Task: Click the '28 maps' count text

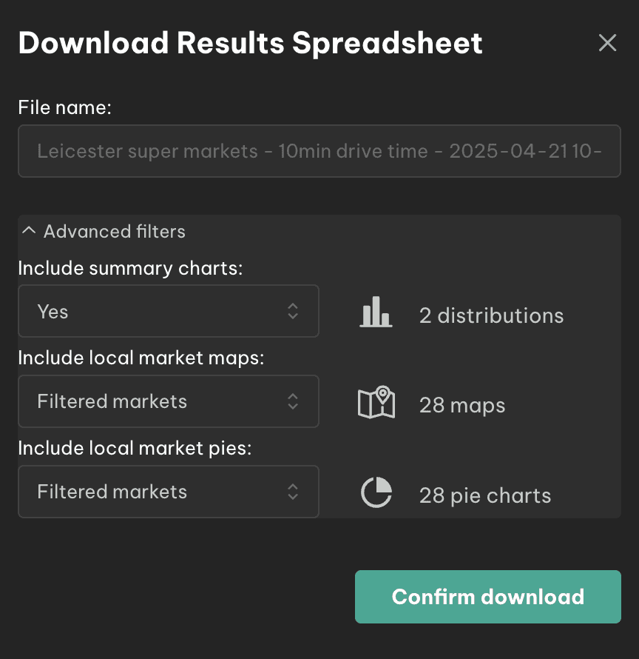Action: coord(462,406)
